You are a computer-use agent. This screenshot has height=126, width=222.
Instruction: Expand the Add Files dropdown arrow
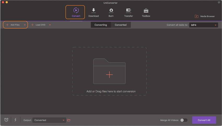[25, 25]
